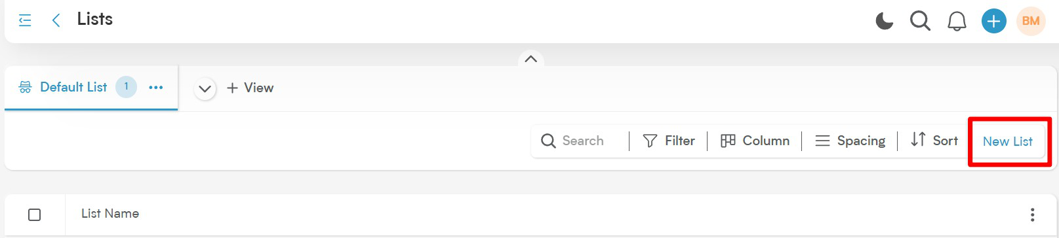Screen dimensions: 1059x238
Task: Open notifications bell icon
Action: pyautogui.click(x=957, y=22)
